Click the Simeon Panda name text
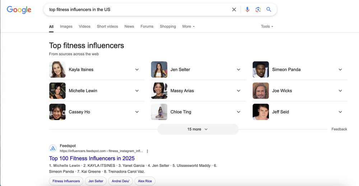Viewport: 359px width, 186px height. click(286, 69)
